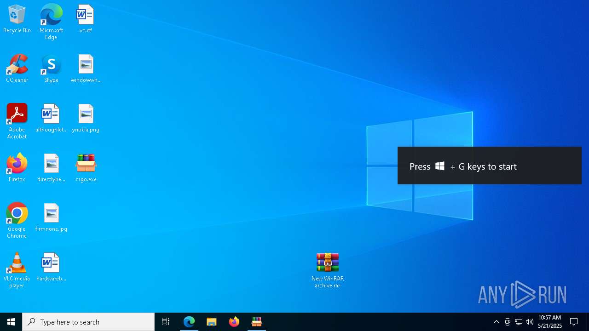Select the Recycle Bin desktop icon
Screen dimensions: 589x331
pos(17,19)
